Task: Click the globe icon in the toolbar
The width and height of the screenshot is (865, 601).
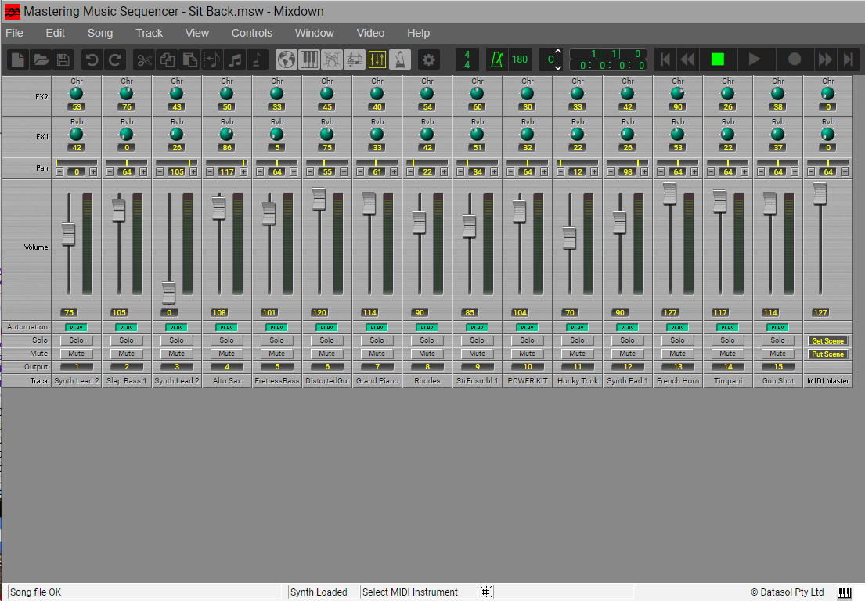Action: [287, 59]
